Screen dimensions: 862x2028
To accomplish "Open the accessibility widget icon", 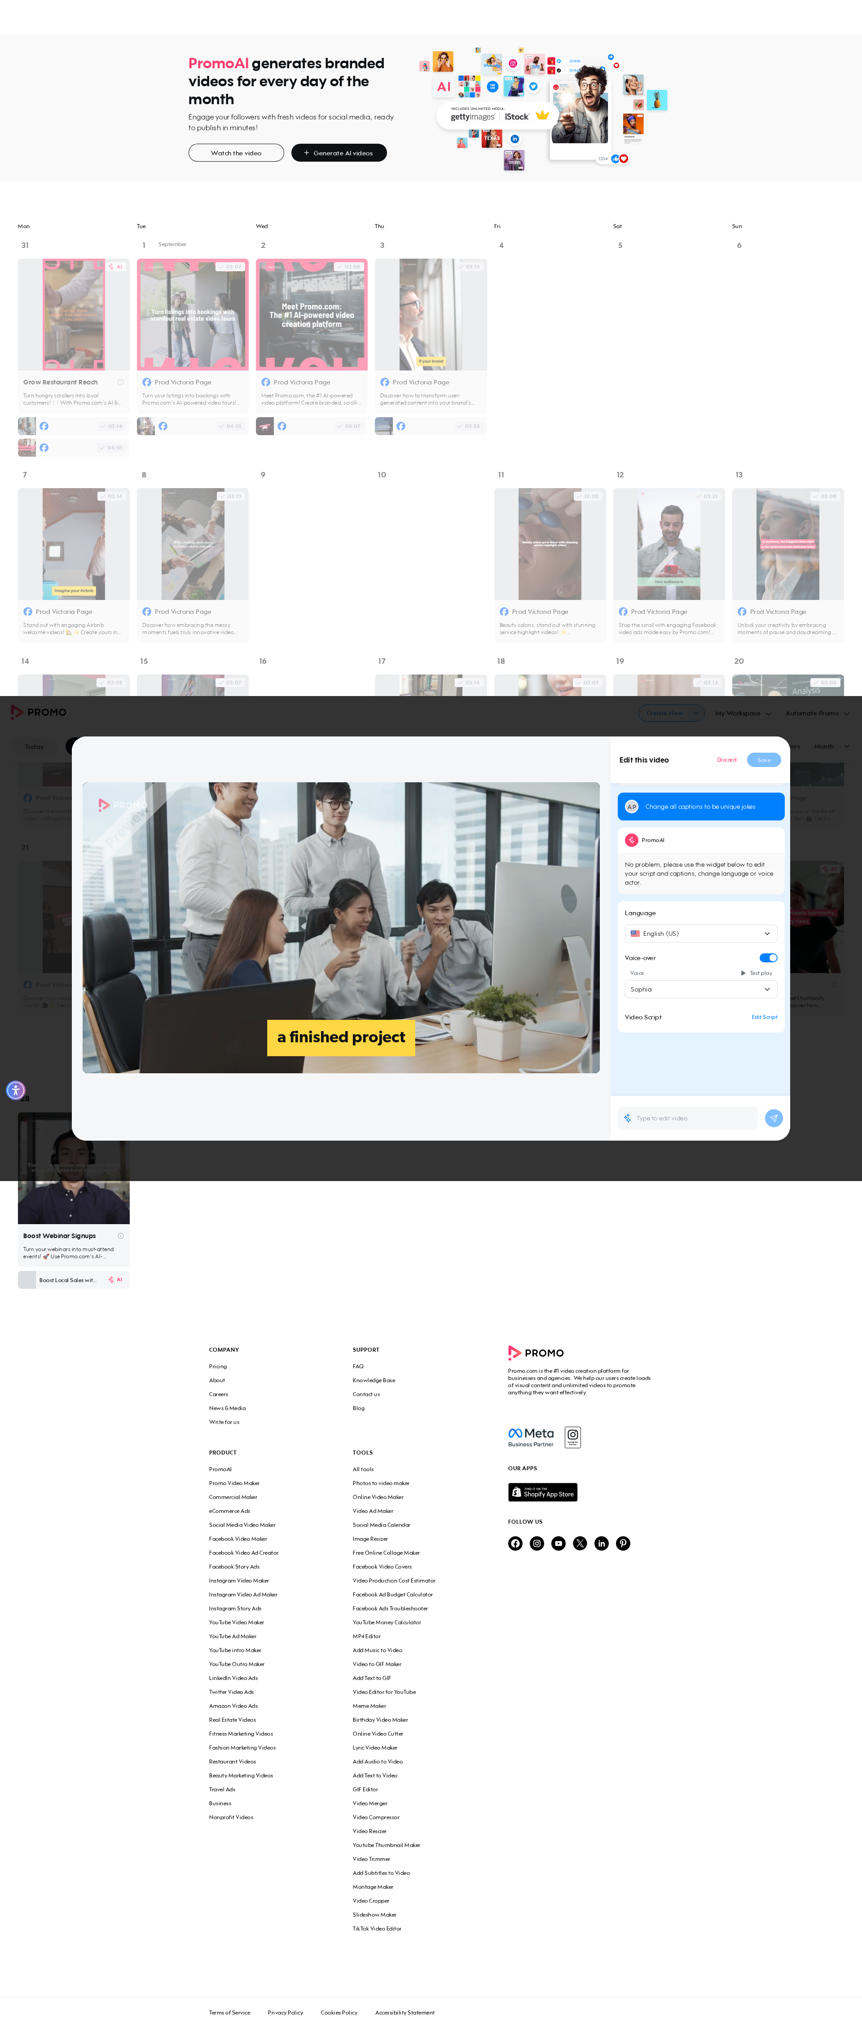I will pos(16,1090).
